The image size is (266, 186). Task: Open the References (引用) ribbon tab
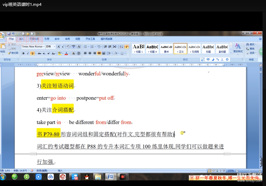[47, 39]
